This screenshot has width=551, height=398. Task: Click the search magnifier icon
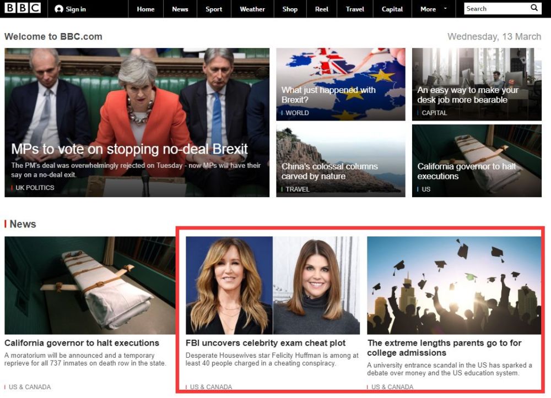(x=534, y=8)
